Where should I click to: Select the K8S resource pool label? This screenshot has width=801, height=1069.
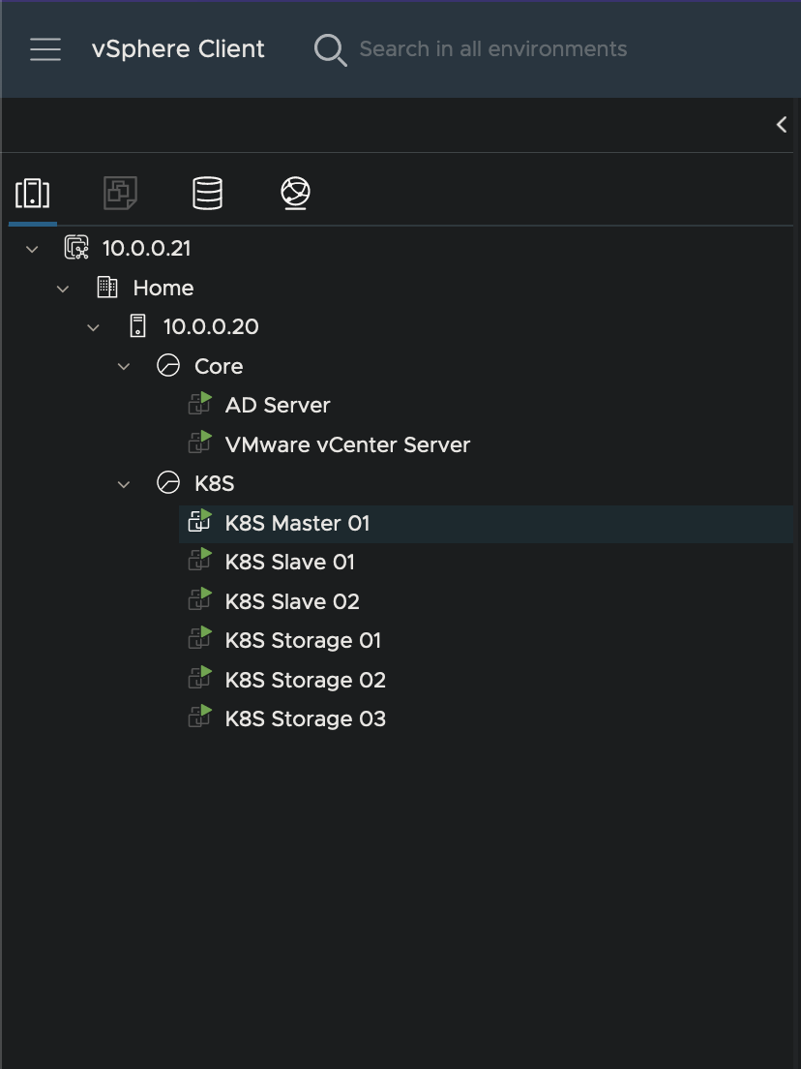click(x=215, y=484)
